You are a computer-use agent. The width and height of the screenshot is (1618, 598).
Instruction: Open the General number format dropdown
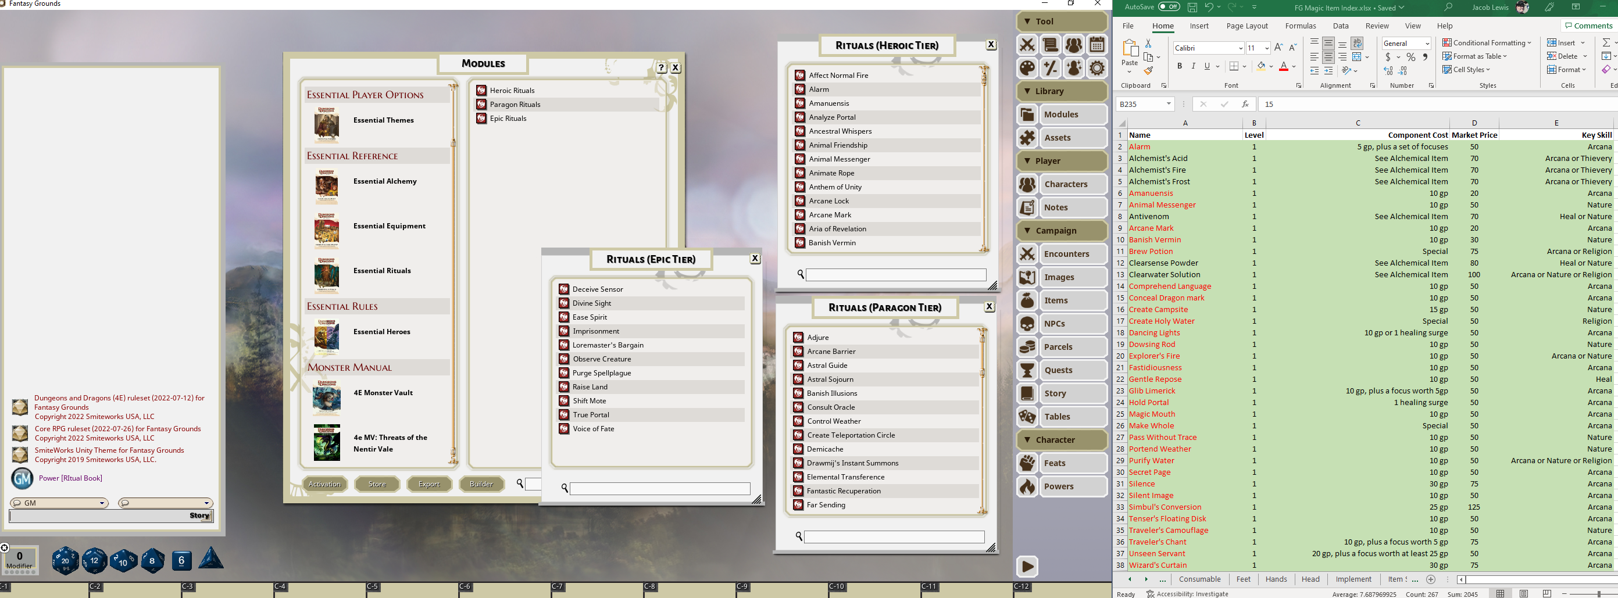[x=1427, y=44]
